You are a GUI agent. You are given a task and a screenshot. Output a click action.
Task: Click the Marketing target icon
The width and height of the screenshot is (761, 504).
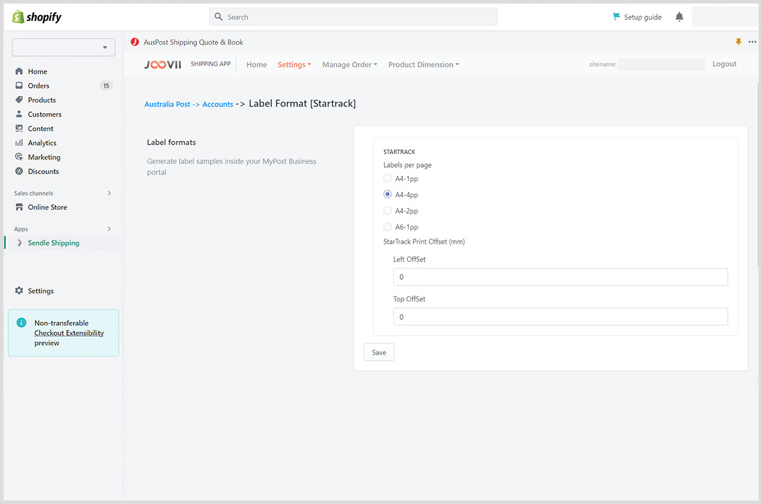tap(19, 157)
